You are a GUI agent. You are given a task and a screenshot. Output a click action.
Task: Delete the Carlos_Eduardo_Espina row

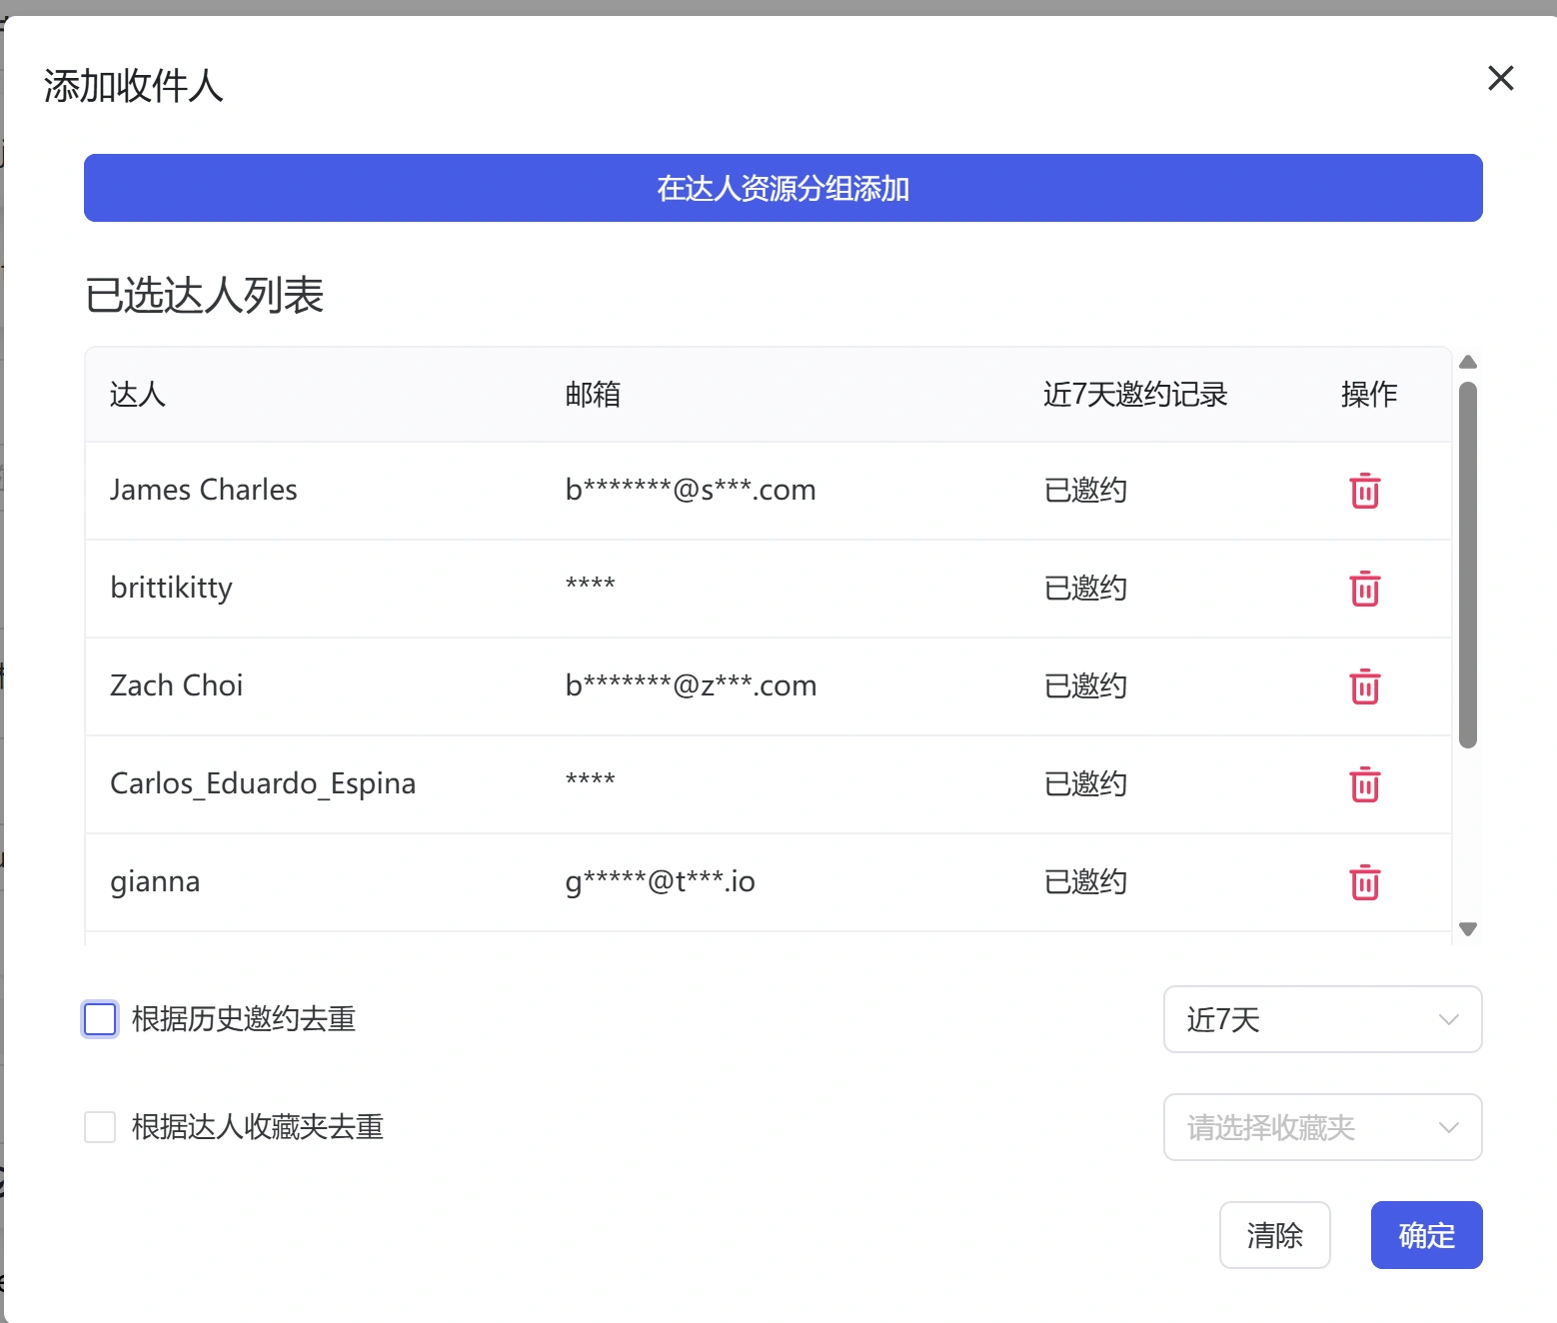click(1364, 784)
